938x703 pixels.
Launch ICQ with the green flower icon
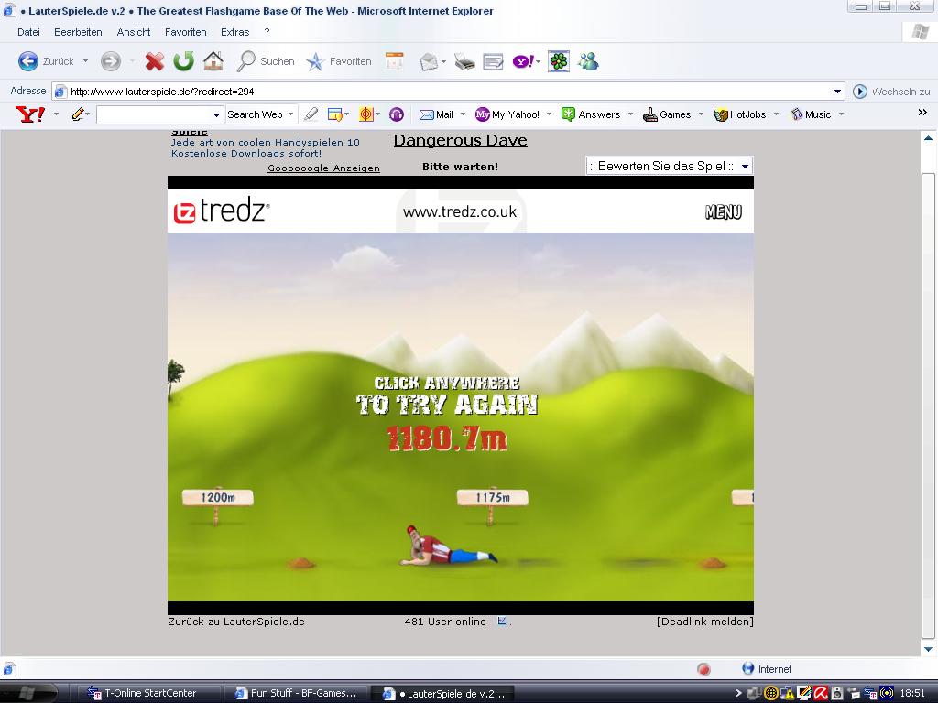pyautogui.click(x=558, y=61)
